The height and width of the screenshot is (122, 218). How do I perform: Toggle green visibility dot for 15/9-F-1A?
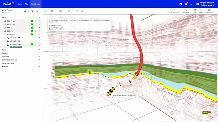tap(32, 21)
